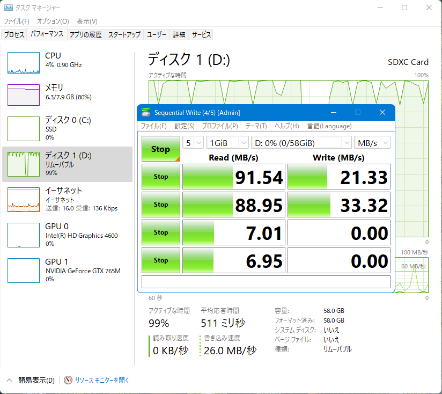Click the 91.54 read result bar
The width and height of the screenshot is (442, 394).
[x=234, y=177]
